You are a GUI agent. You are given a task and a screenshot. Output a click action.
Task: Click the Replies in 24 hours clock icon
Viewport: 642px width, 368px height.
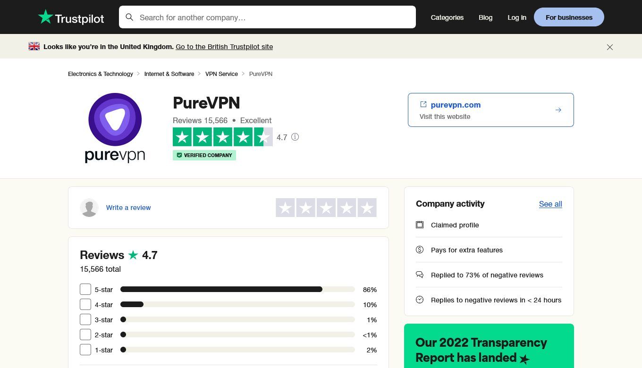pyautogui.click(x=420, y=300)
